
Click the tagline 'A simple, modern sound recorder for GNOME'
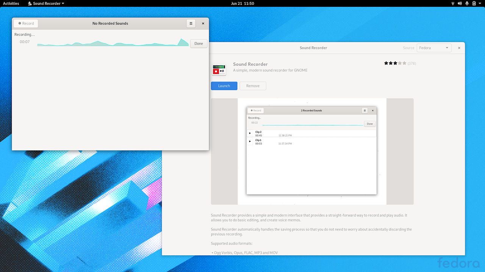point(270,70)
